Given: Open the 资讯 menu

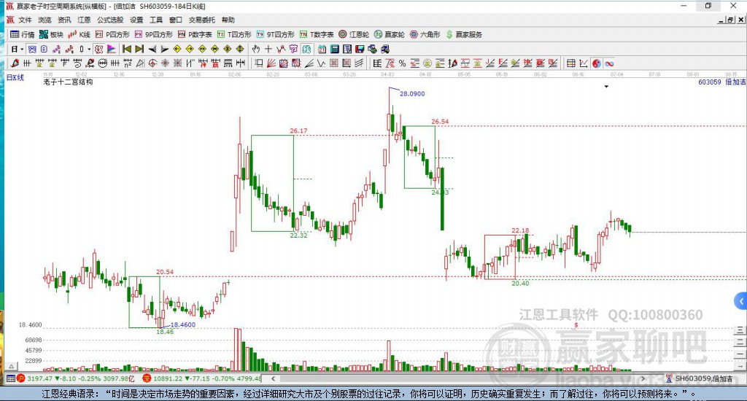Looking at the screenshot, I should [64, 20].
